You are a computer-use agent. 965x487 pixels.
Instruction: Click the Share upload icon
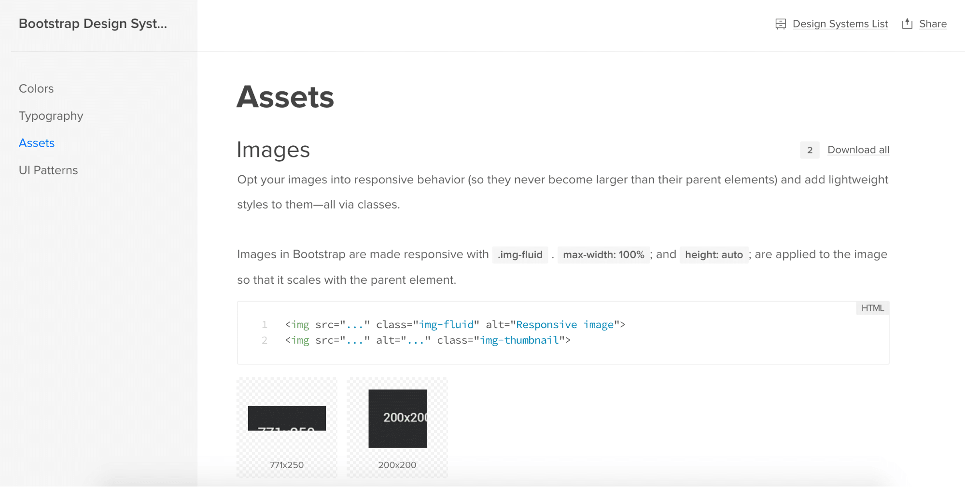[x=907, y=24]
